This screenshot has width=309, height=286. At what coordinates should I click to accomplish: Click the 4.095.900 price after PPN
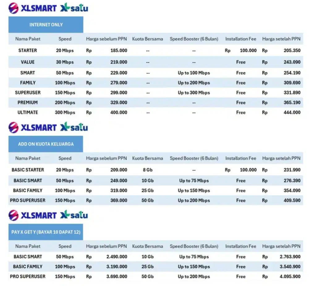[x=290, y=276]
